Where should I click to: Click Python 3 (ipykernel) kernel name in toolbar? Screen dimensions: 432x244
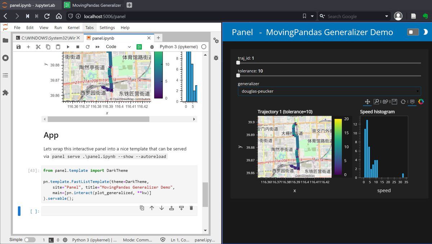coord(179,47)
